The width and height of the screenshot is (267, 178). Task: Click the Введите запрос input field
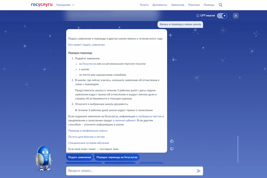coord(131,171)
